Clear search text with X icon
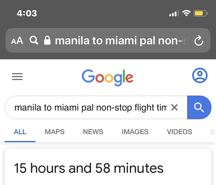This screenshot has height=185, width=216. click(x=174, y=107)
